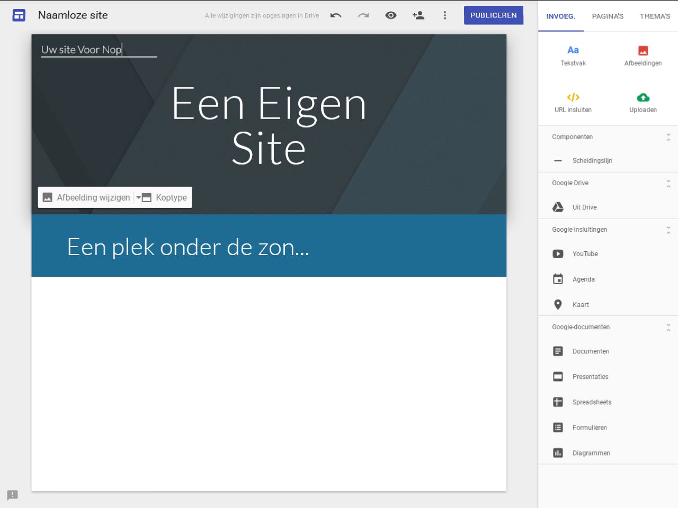Viewport: 678px width, 508px height.
Task: Insert content Uit Drive
Action: coord(584,207)
